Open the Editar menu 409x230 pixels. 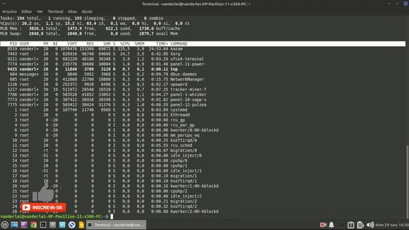tap(27, 11)
